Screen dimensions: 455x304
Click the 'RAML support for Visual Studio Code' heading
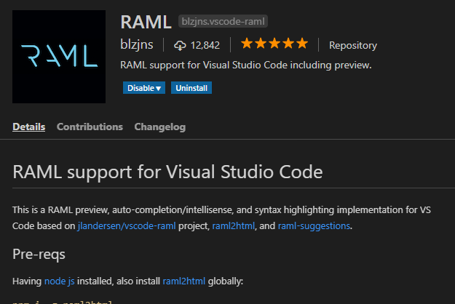[x=167, y=172]
